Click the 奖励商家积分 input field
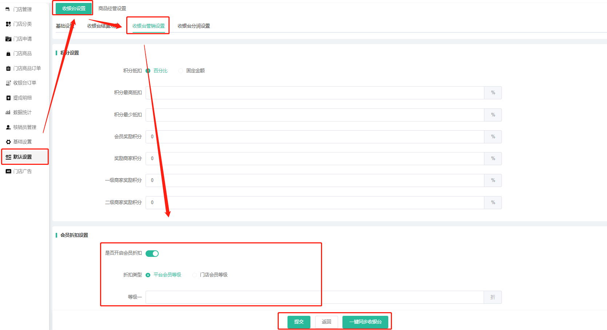Screen dimensions: 607x330 (x=315, y=159)
